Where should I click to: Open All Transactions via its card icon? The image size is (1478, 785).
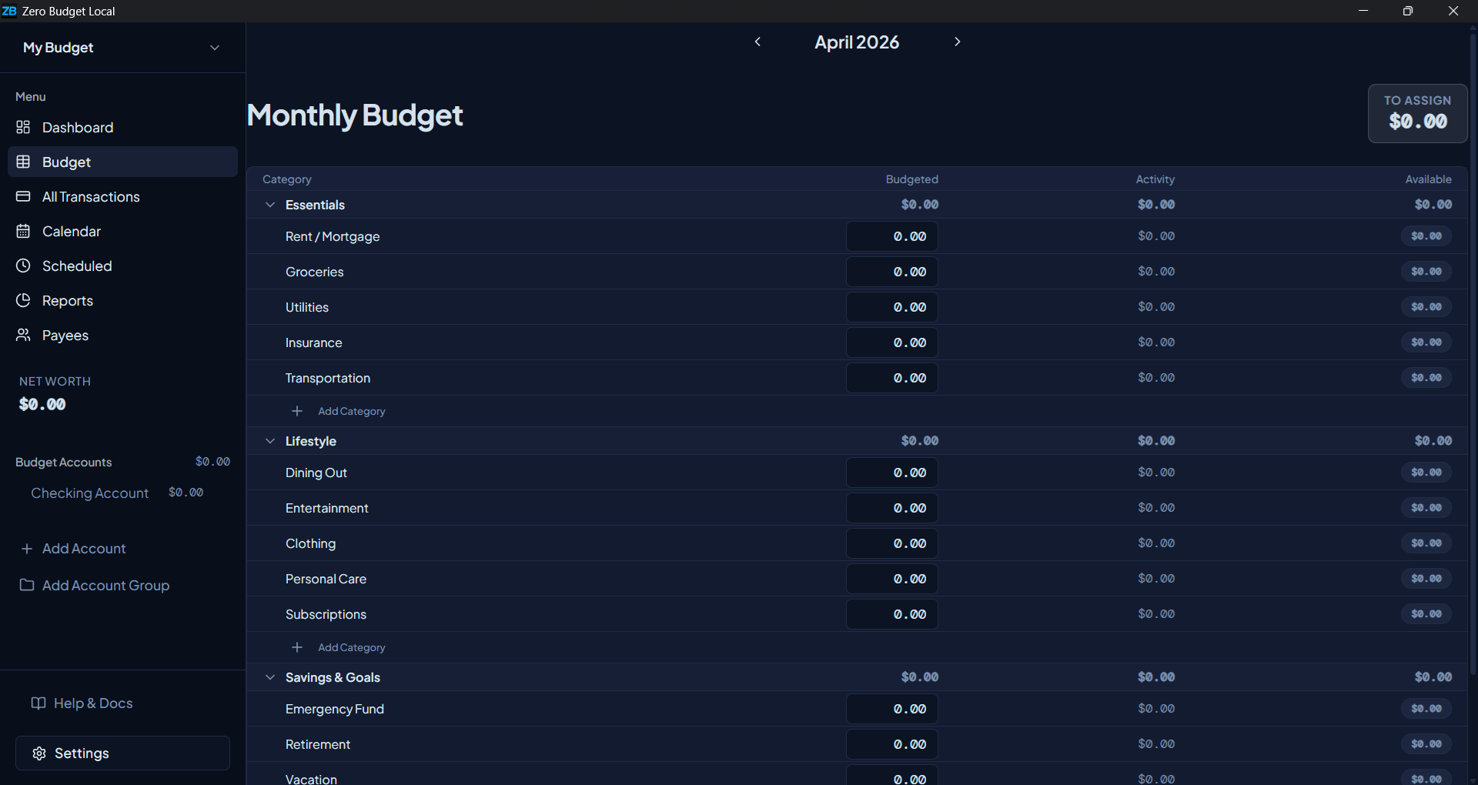click(x=24, y=196)
